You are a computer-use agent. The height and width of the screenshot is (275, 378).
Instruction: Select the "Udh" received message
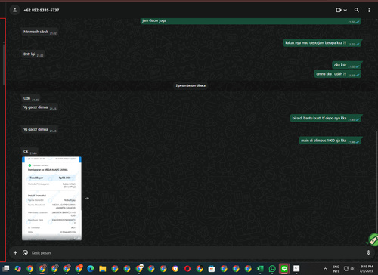(31, 98)
